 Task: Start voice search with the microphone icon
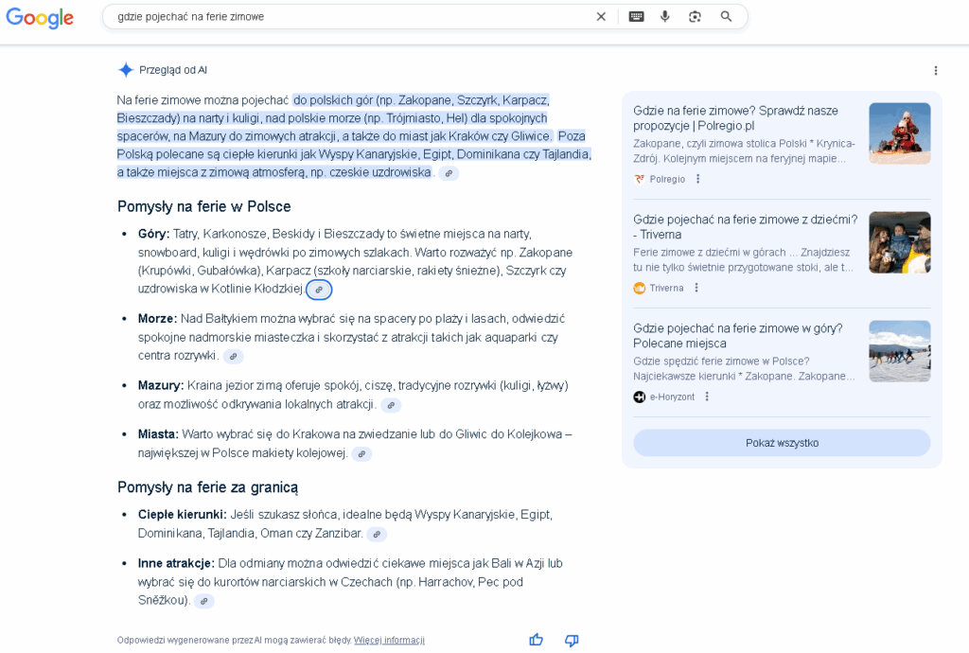[x=665, y=16]
